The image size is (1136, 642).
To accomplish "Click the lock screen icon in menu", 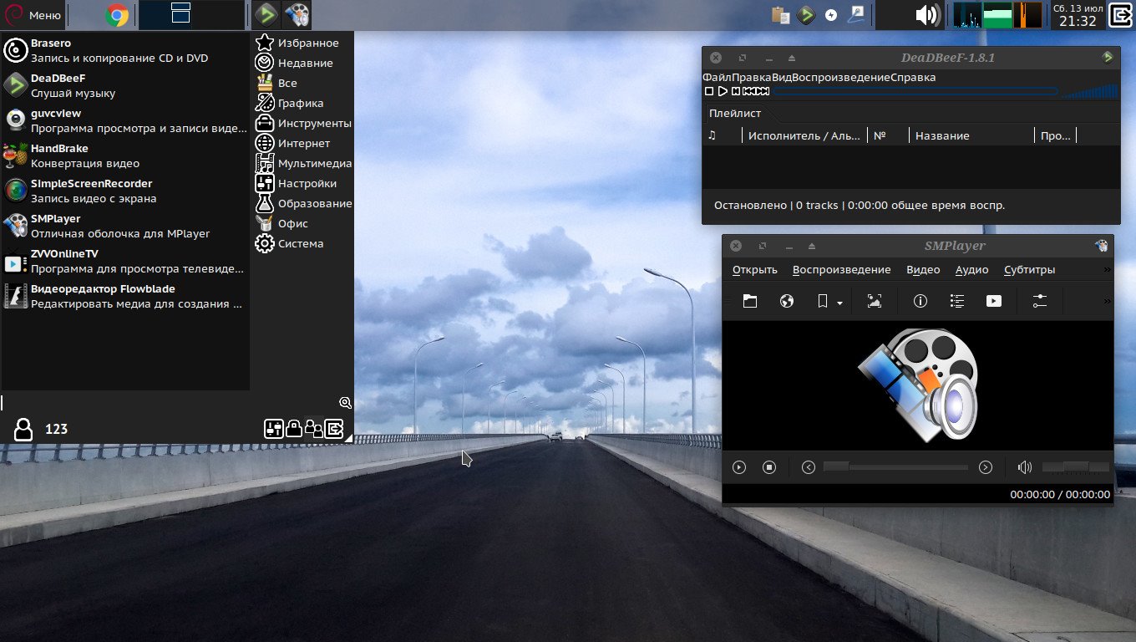I will (x=294, y=429).
